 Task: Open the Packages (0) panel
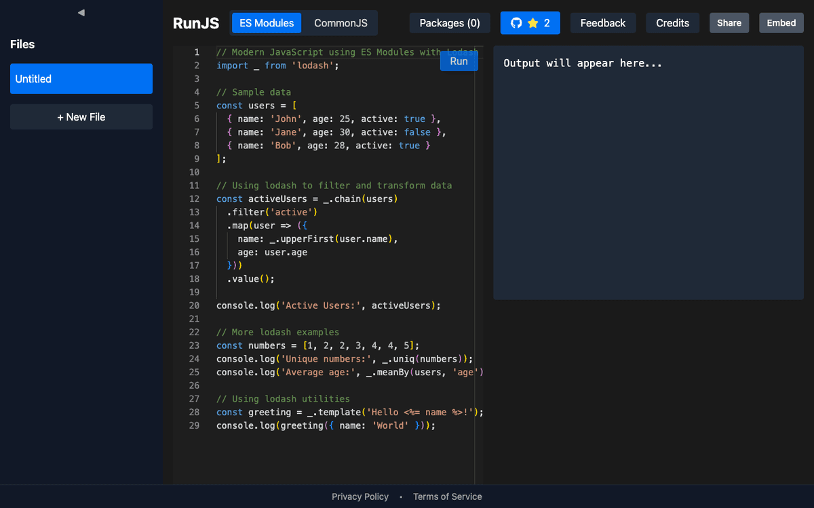click(450, 23)
